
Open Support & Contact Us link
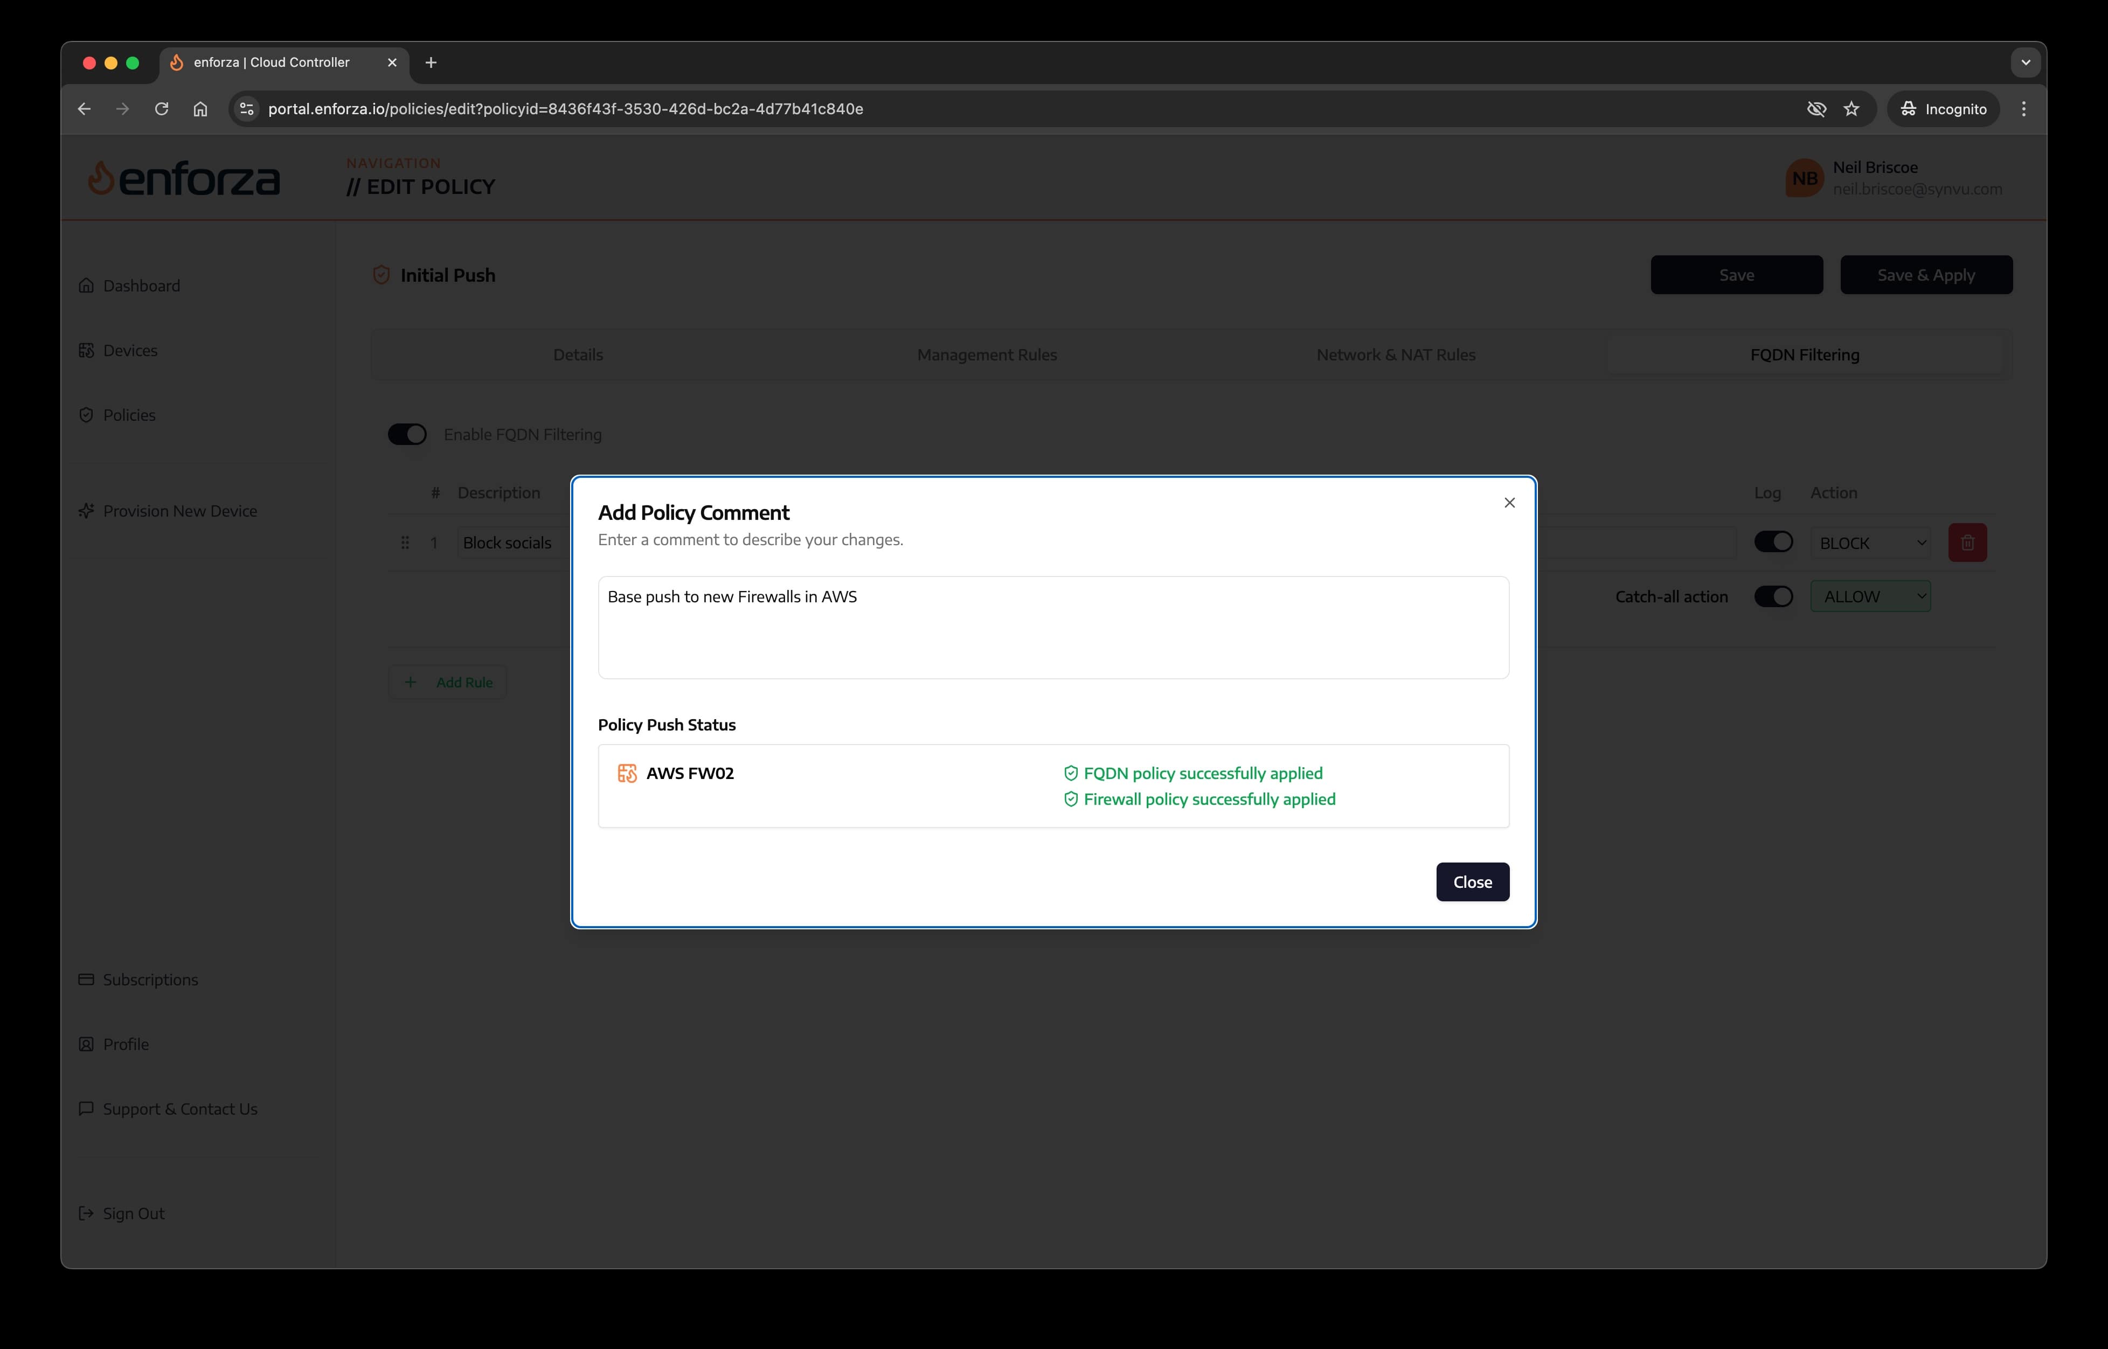[179, 1109]
